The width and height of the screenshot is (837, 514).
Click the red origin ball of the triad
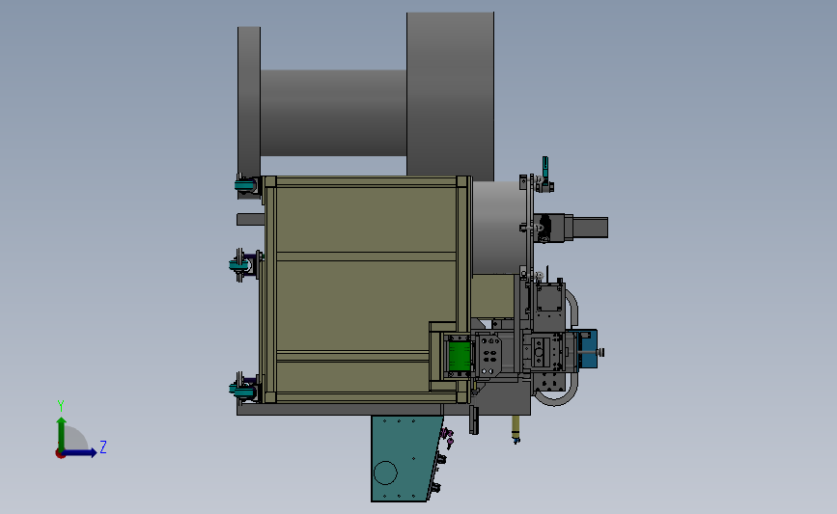click(x=60, y=454)
